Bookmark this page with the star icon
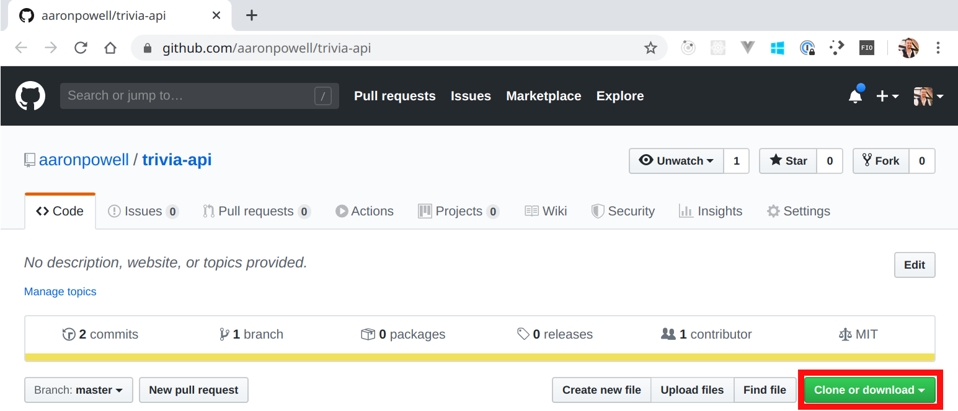Screen dimensions: 958x411 (650, 48)
